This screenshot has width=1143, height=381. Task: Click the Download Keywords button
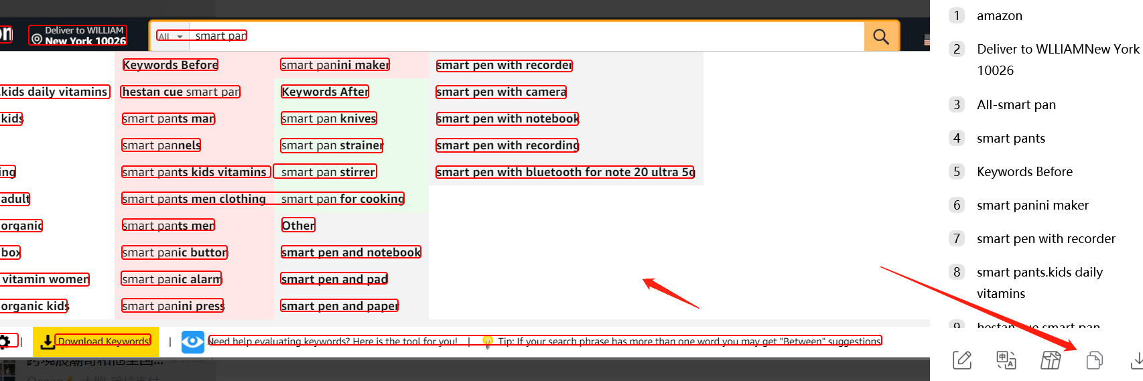coord(96,341)
